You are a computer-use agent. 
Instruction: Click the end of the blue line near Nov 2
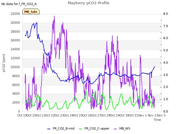coord(155,67)
